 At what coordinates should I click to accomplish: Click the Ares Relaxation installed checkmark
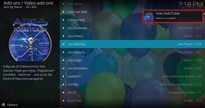(63, 68)
